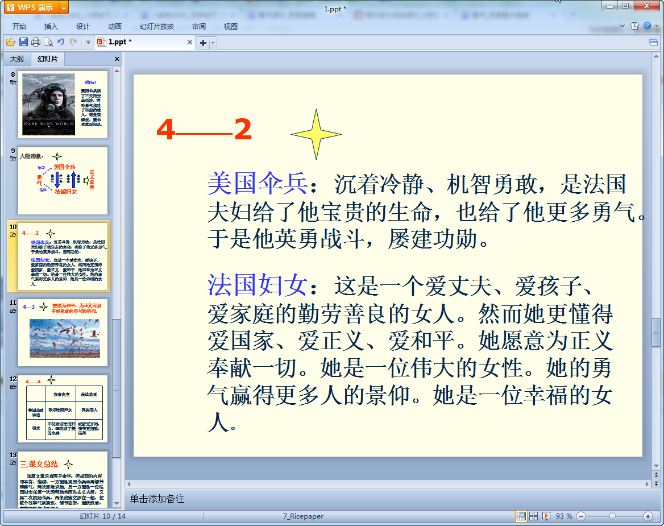Open Print Preview with the magnifier-page icon
This screenshot has height=526, width=664.
coord(48,42)
